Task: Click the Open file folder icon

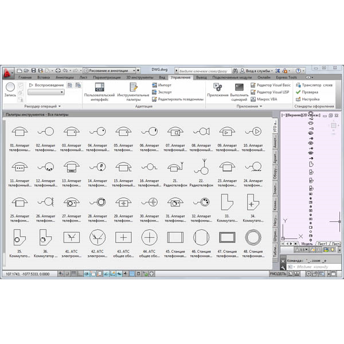Action: [26, 71]
